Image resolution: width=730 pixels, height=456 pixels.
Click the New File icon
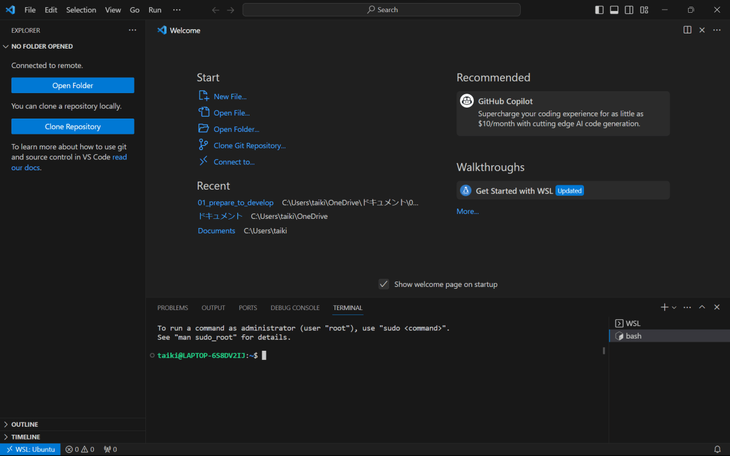[x=204, y=95]
